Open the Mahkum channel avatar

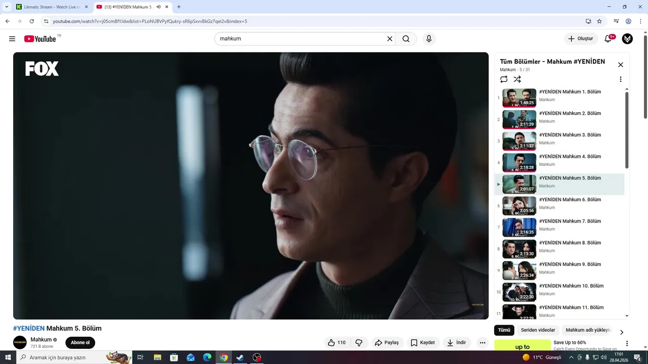point(20,342)
